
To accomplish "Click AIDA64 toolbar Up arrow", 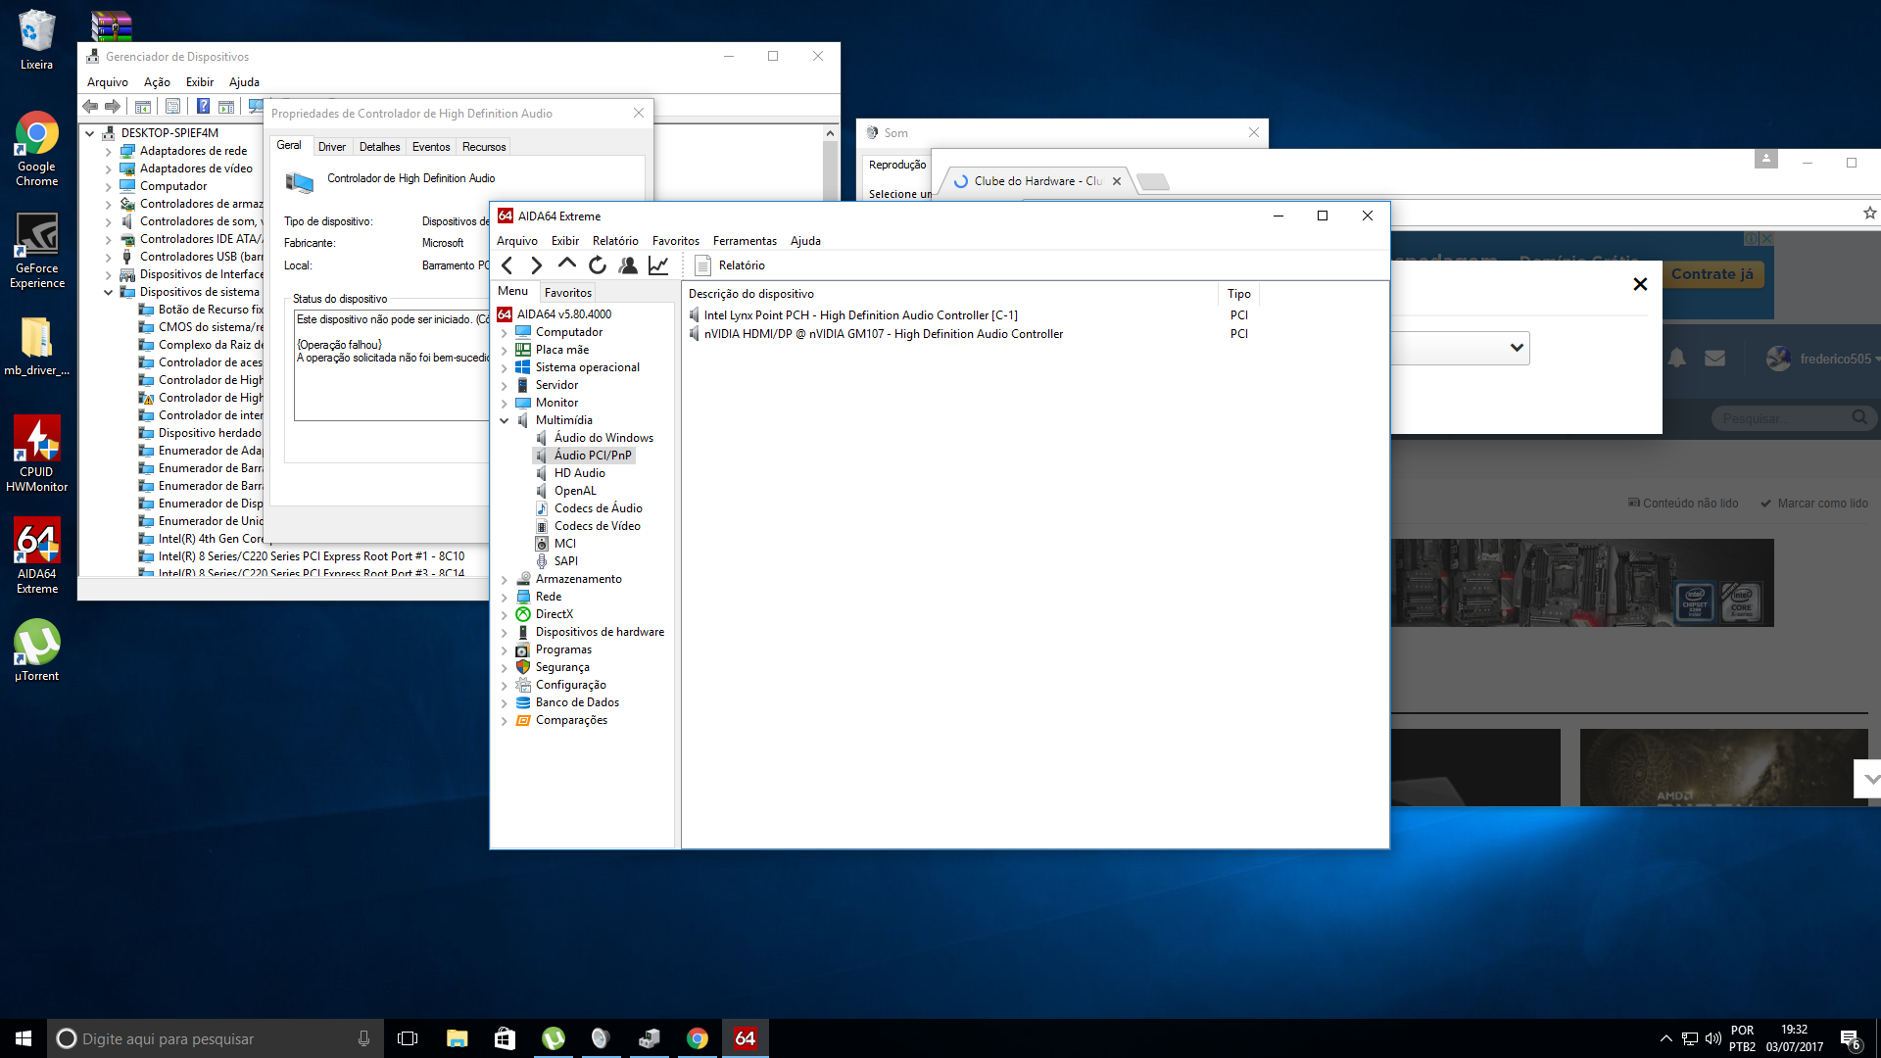I will [x=566, y=264].
